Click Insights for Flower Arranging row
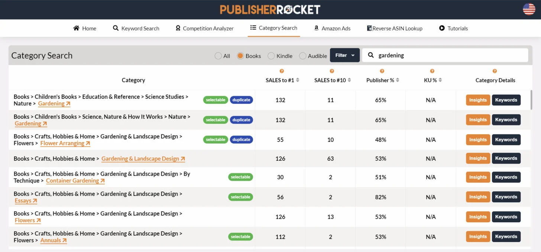The height and width of the screenshot is (252, 541). [478, 140]
